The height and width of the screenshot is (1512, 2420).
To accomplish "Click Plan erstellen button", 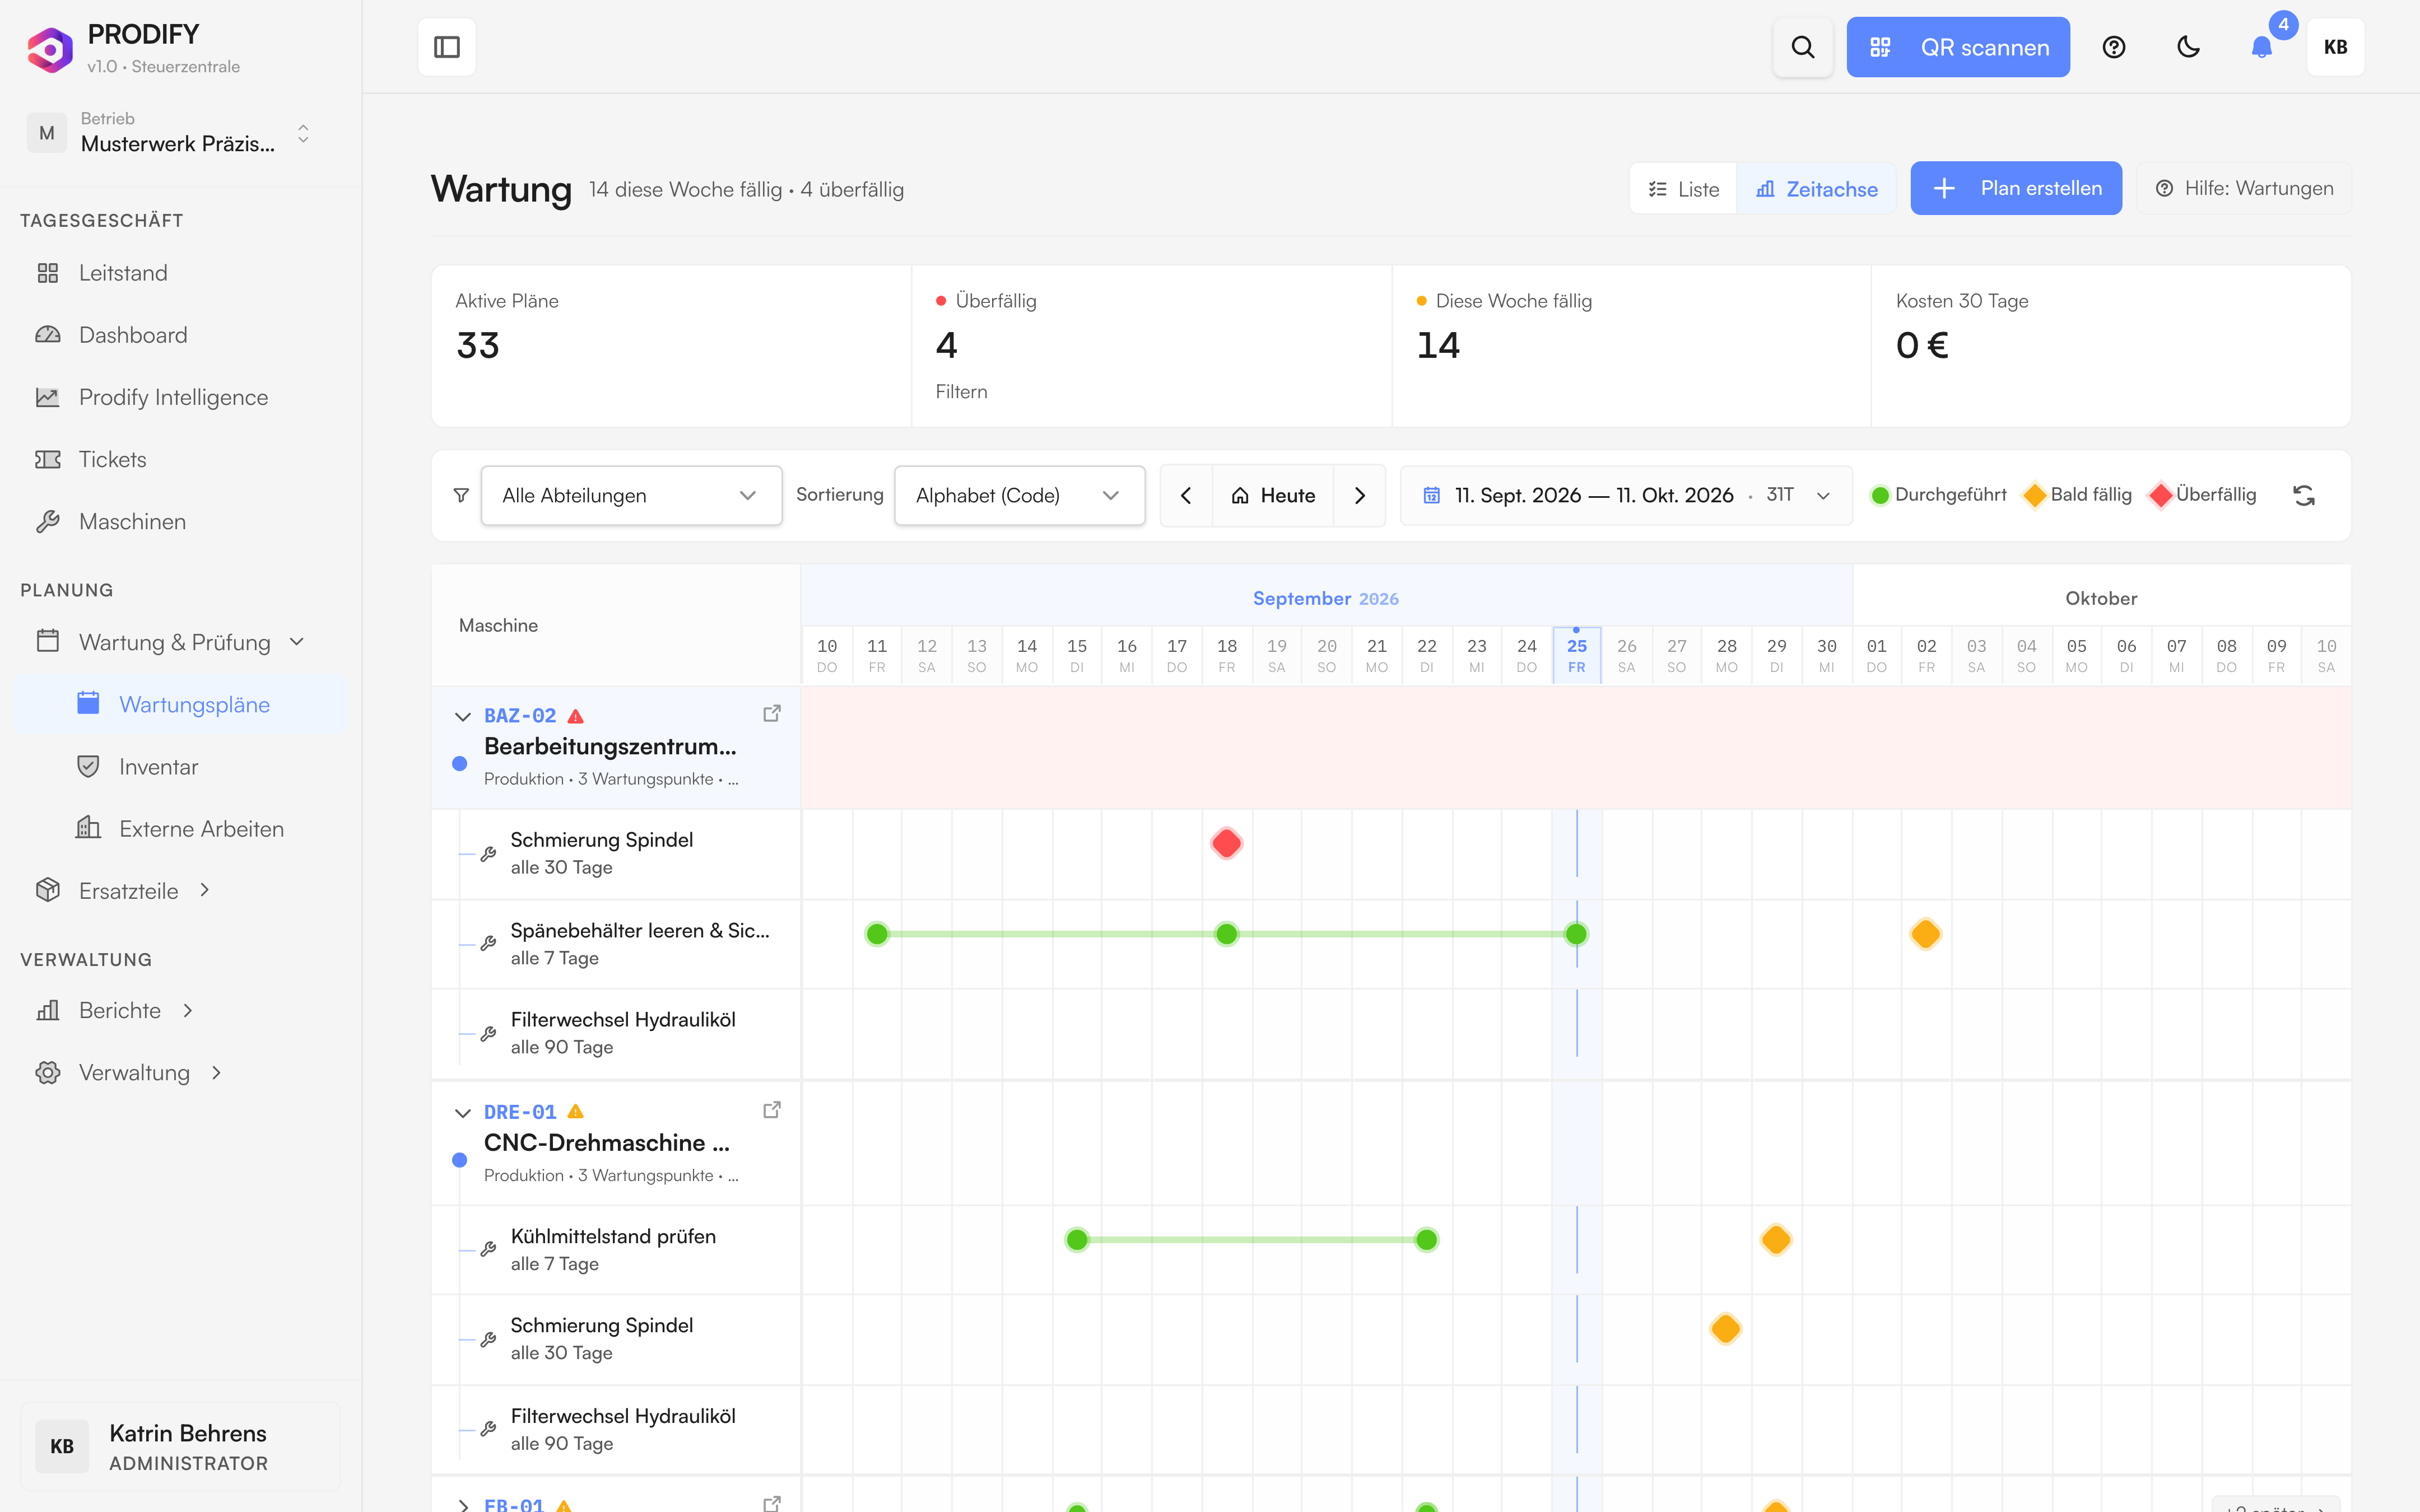I will [2016, 188].
